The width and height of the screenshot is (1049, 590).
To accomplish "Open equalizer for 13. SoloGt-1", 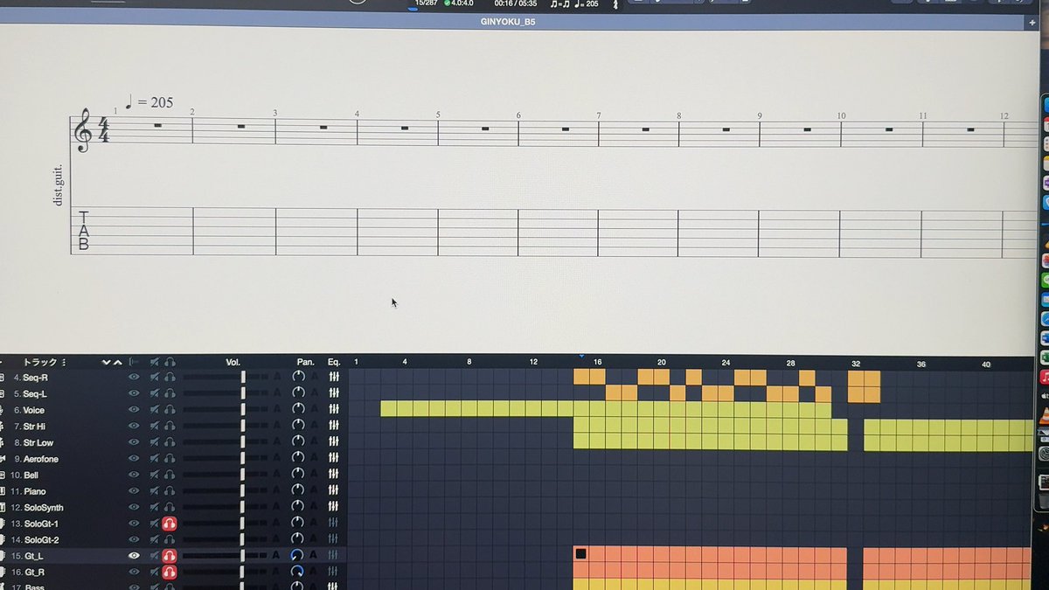I will pyautogui.click(x=333, y=524).
